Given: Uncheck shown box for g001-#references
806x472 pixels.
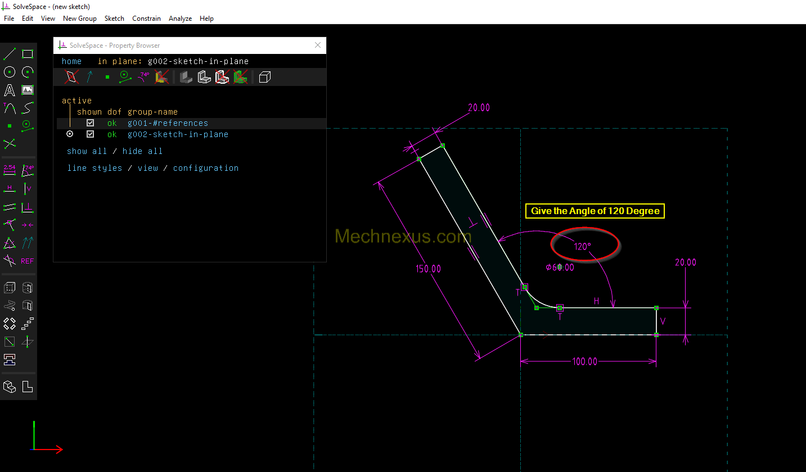Looking at the screenshot, I should click(x=90, y=123).
